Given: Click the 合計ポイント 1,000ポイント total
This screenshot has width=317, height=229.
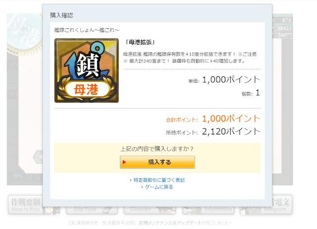Looking at the screenshot, I should click(213, 119).
